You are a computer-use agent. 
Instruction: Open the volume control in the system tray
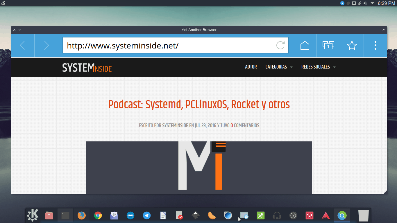[x=365, y=3]
